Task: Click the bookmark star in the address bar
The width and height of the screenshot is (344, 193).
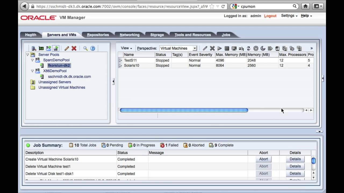Action: (x=212, y=6)
